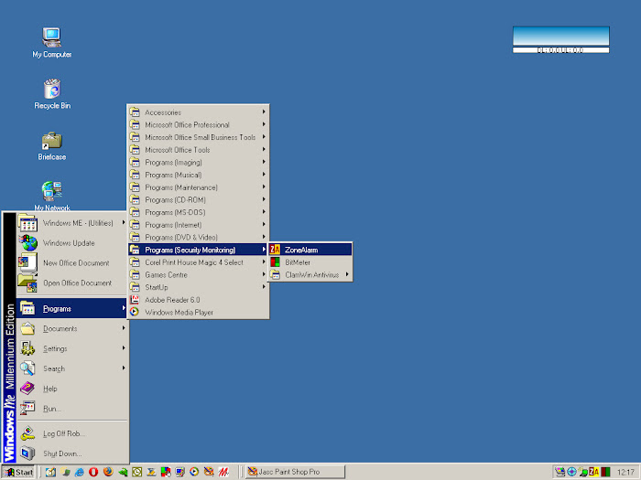Expand the ClamWin Antivirus submenu

[310, 274]
